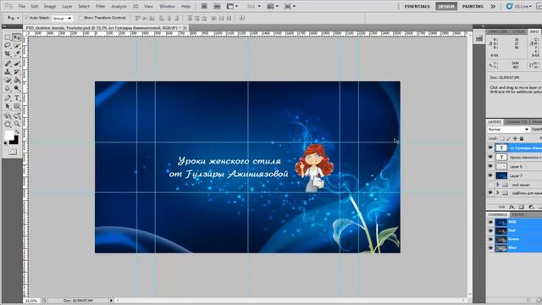Toggle Red channel visibility
542x305 pixels.
click(490, 230)
